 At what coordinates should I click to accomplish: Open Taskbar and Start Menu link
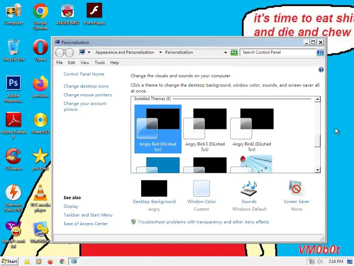tap(88, 215)
